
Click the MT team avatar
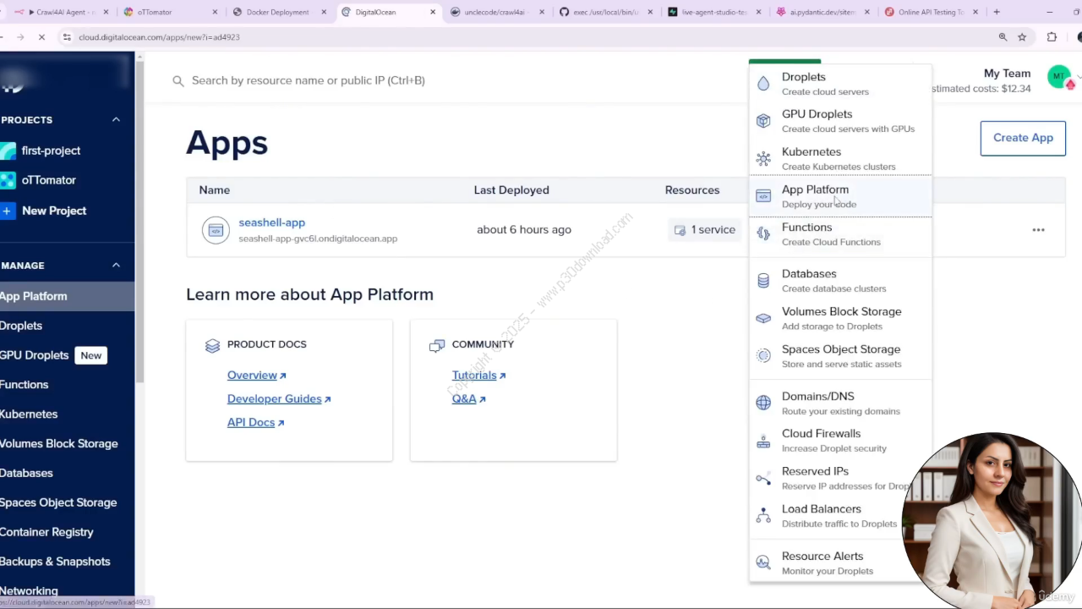click(x=1058, y=77)
